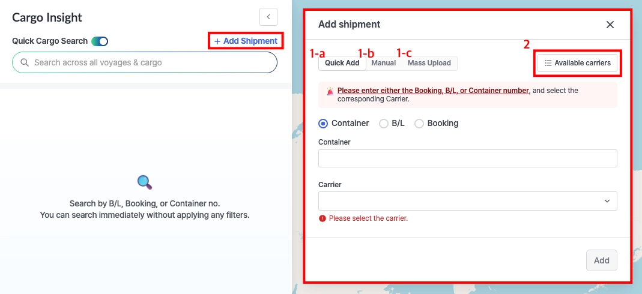This screenshot has height=294, width=642.
Task: Choose the Booking radio option
Action: tap(419, 123)
